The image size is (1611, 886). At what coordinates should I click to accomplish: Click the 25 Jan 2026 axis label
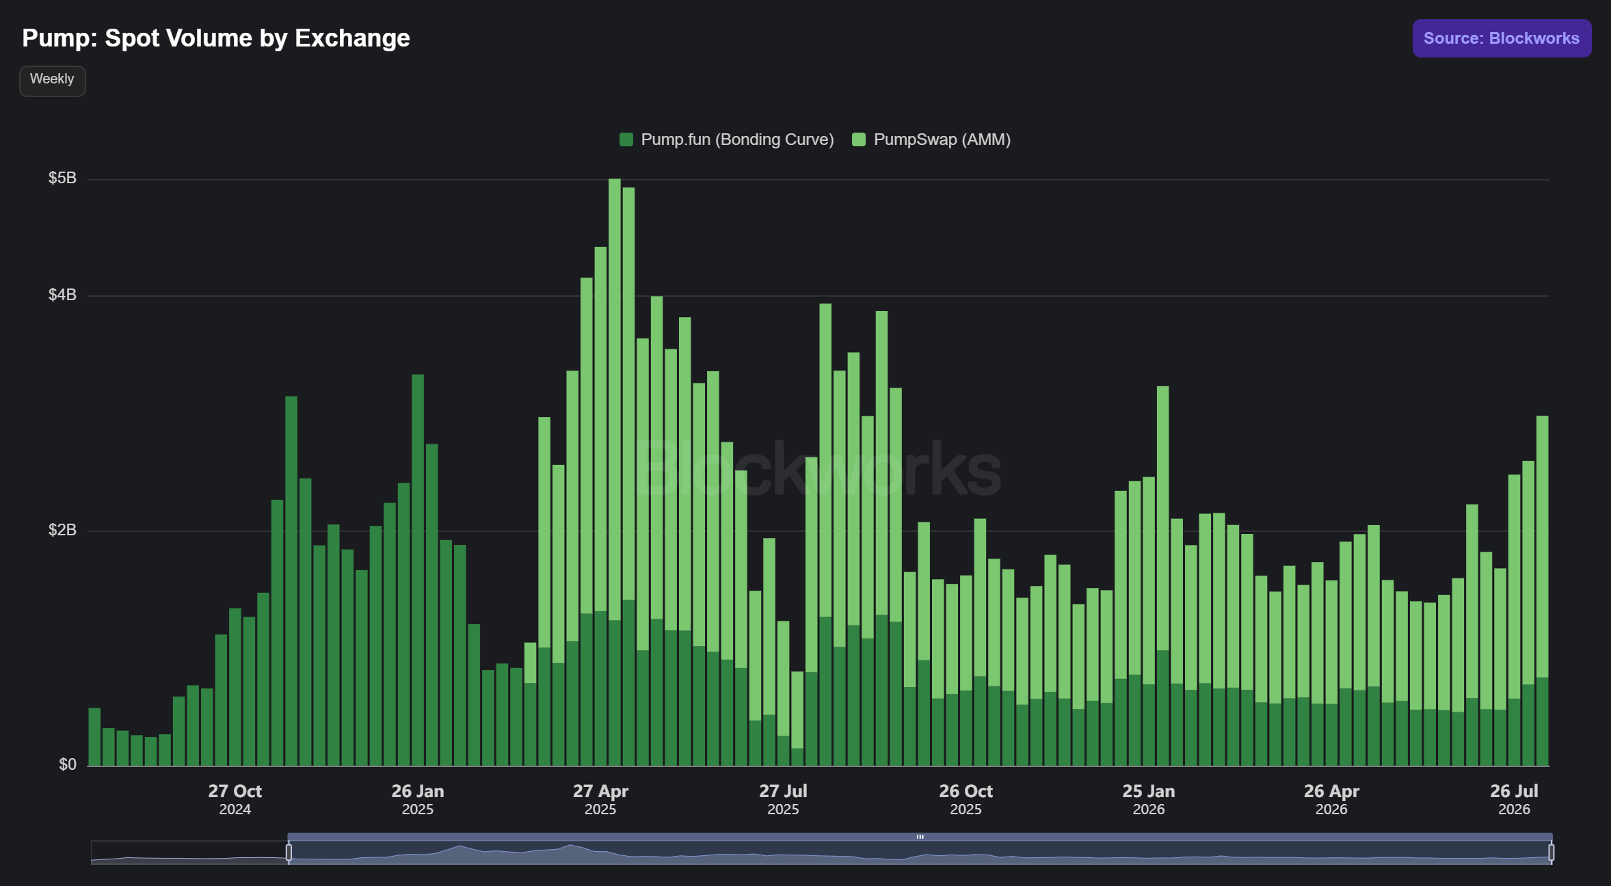[1149, 799]
